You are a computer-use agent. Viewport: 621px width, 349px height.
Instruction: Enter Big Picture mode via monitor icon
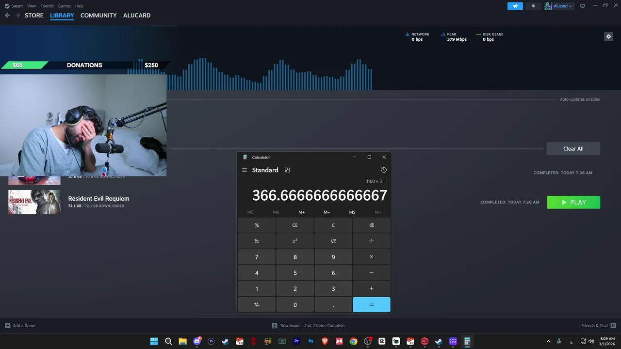click(x=583, y=6)
